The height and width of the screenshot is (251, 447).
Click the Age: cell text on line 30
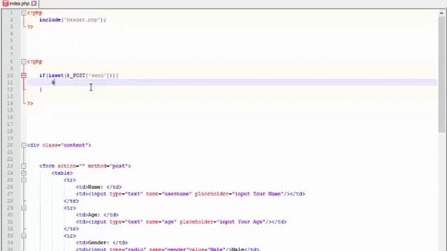tap(94, 215)
